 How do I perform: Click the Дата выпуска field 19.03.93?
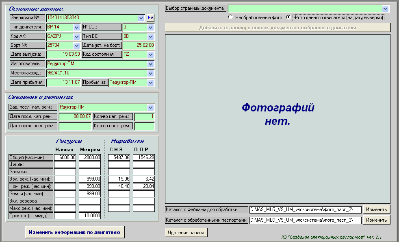point(63,55)
